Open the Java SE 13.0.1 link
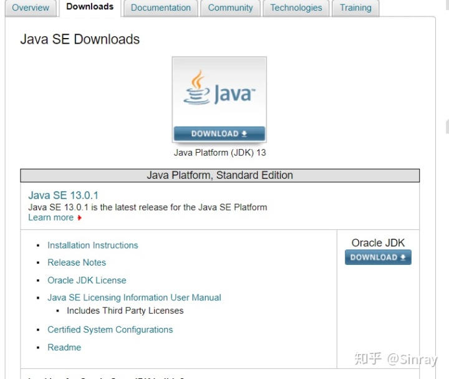 (x=63, y=196)
